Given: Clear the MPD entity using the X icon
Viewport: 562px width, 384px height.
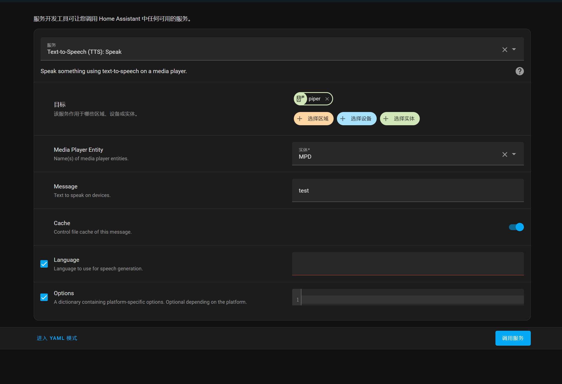Looking at the screenshot, I should click(505, 154).
